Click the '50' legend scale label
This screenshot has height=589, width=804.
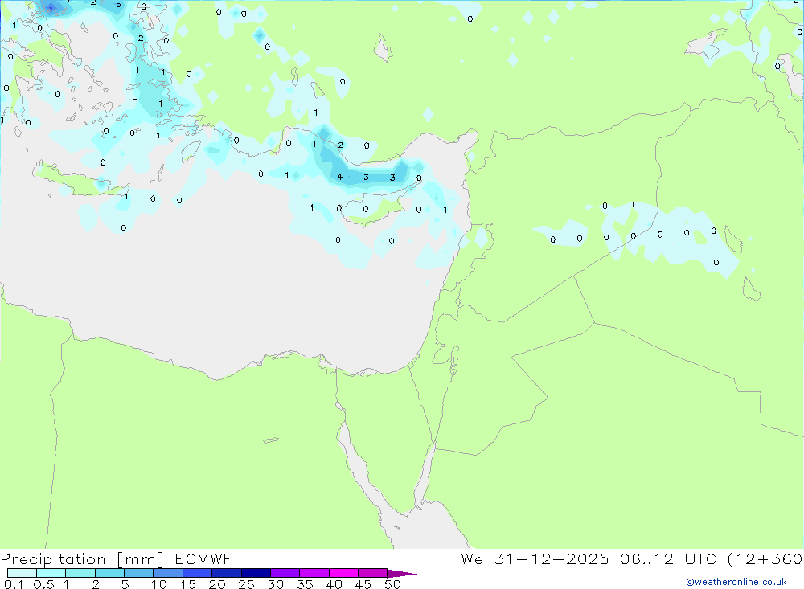point(392,584)
